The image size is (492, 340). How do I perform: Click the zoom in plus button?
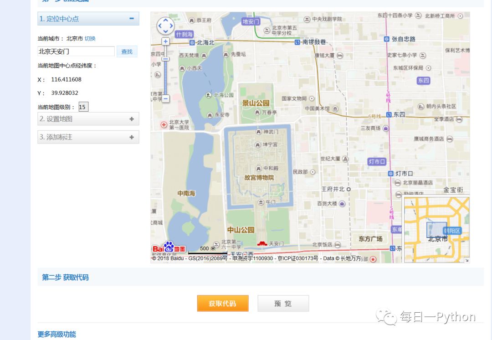click(165, 41)
